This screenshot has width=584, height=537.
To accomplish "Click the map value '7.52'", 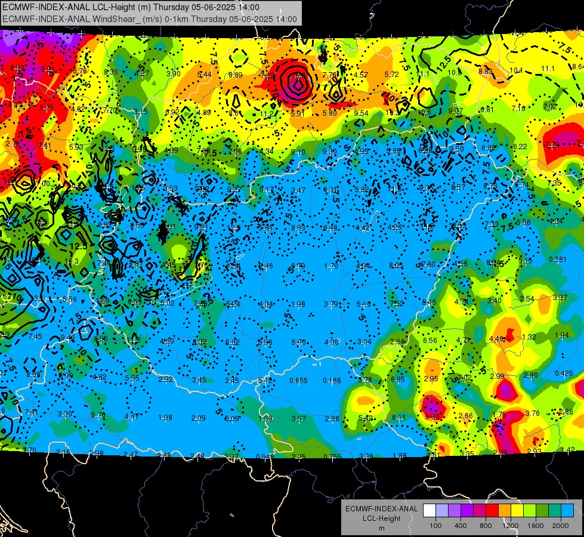I will click(397, 303).
